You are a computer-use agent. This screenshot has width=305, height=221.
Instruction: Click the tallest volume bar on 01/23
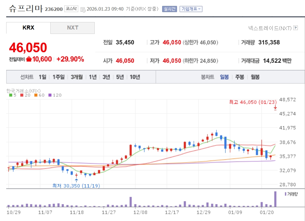(x=275, y=199)
